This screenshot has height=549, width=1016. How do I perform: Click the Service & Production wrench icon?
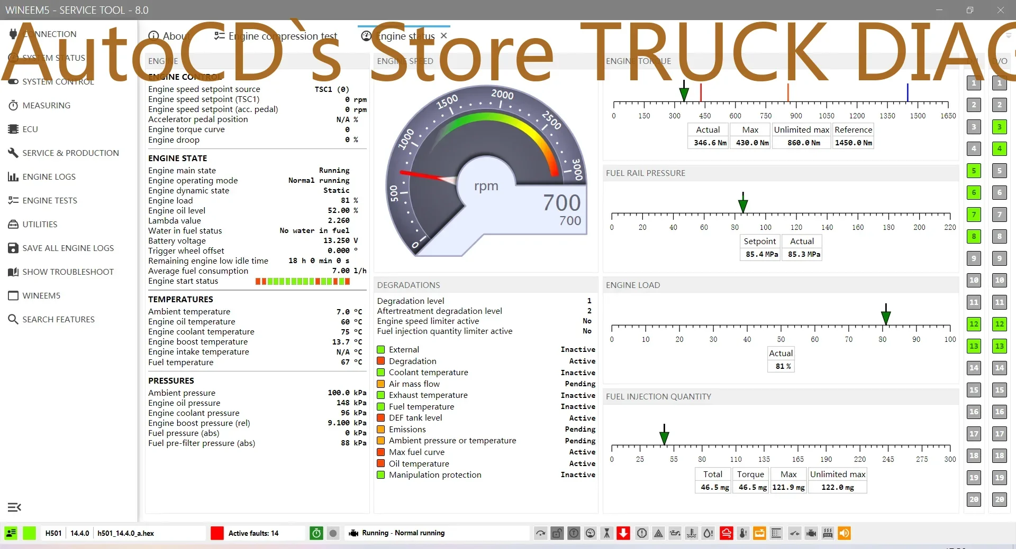[x=13, y=153]
